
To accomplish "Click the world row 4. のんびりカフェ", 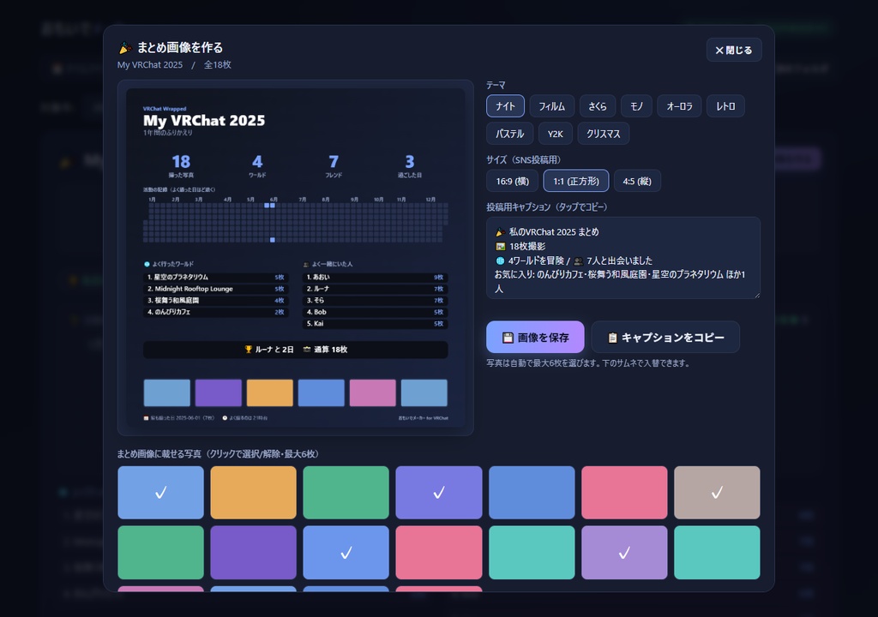I will click(216, 312).
